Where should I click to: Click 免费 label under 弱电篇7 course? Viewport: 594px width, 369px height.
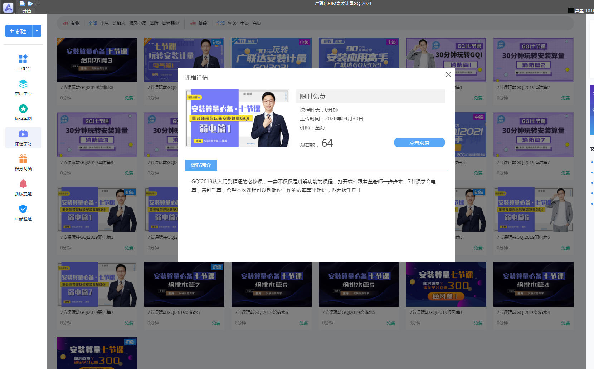coord(129,323)
